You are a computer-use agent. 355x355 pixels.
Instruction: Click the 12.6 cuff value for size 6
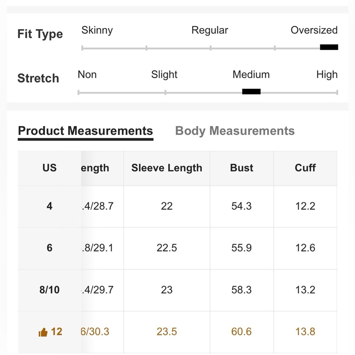(305, 248)
